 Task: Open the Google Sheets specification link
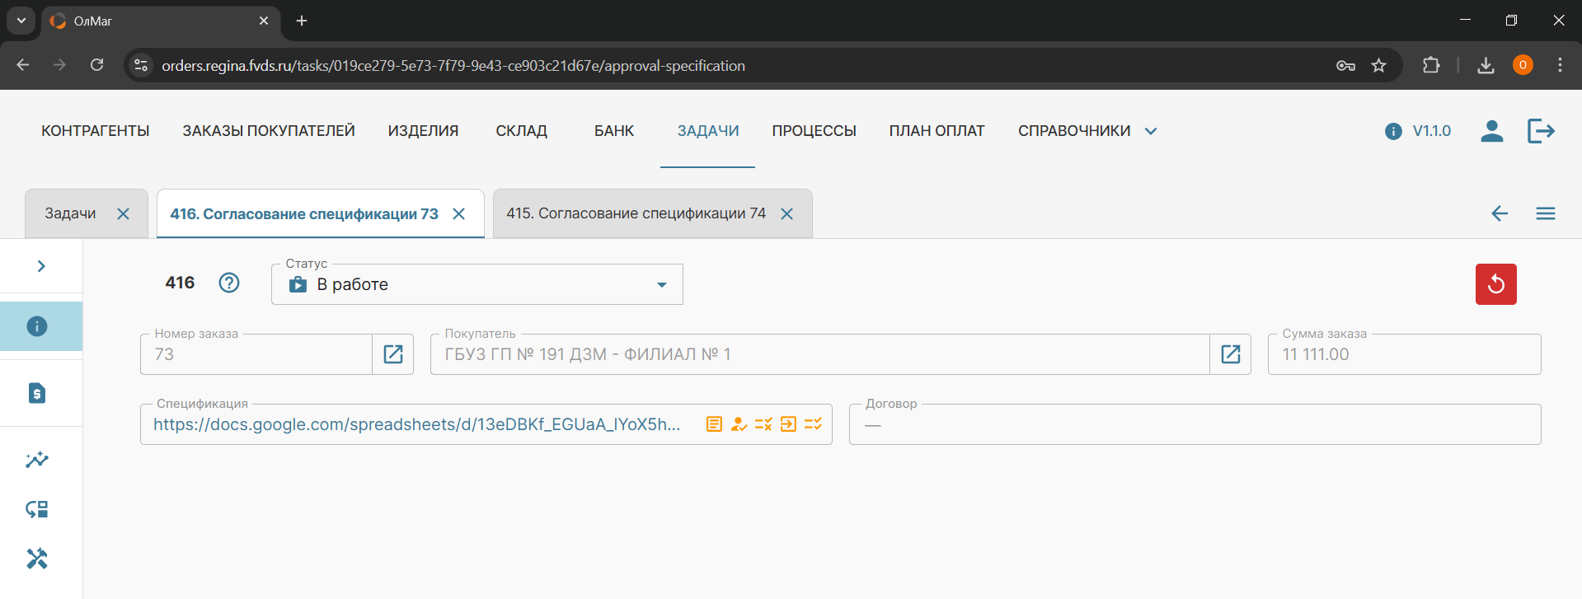[416, 424]
